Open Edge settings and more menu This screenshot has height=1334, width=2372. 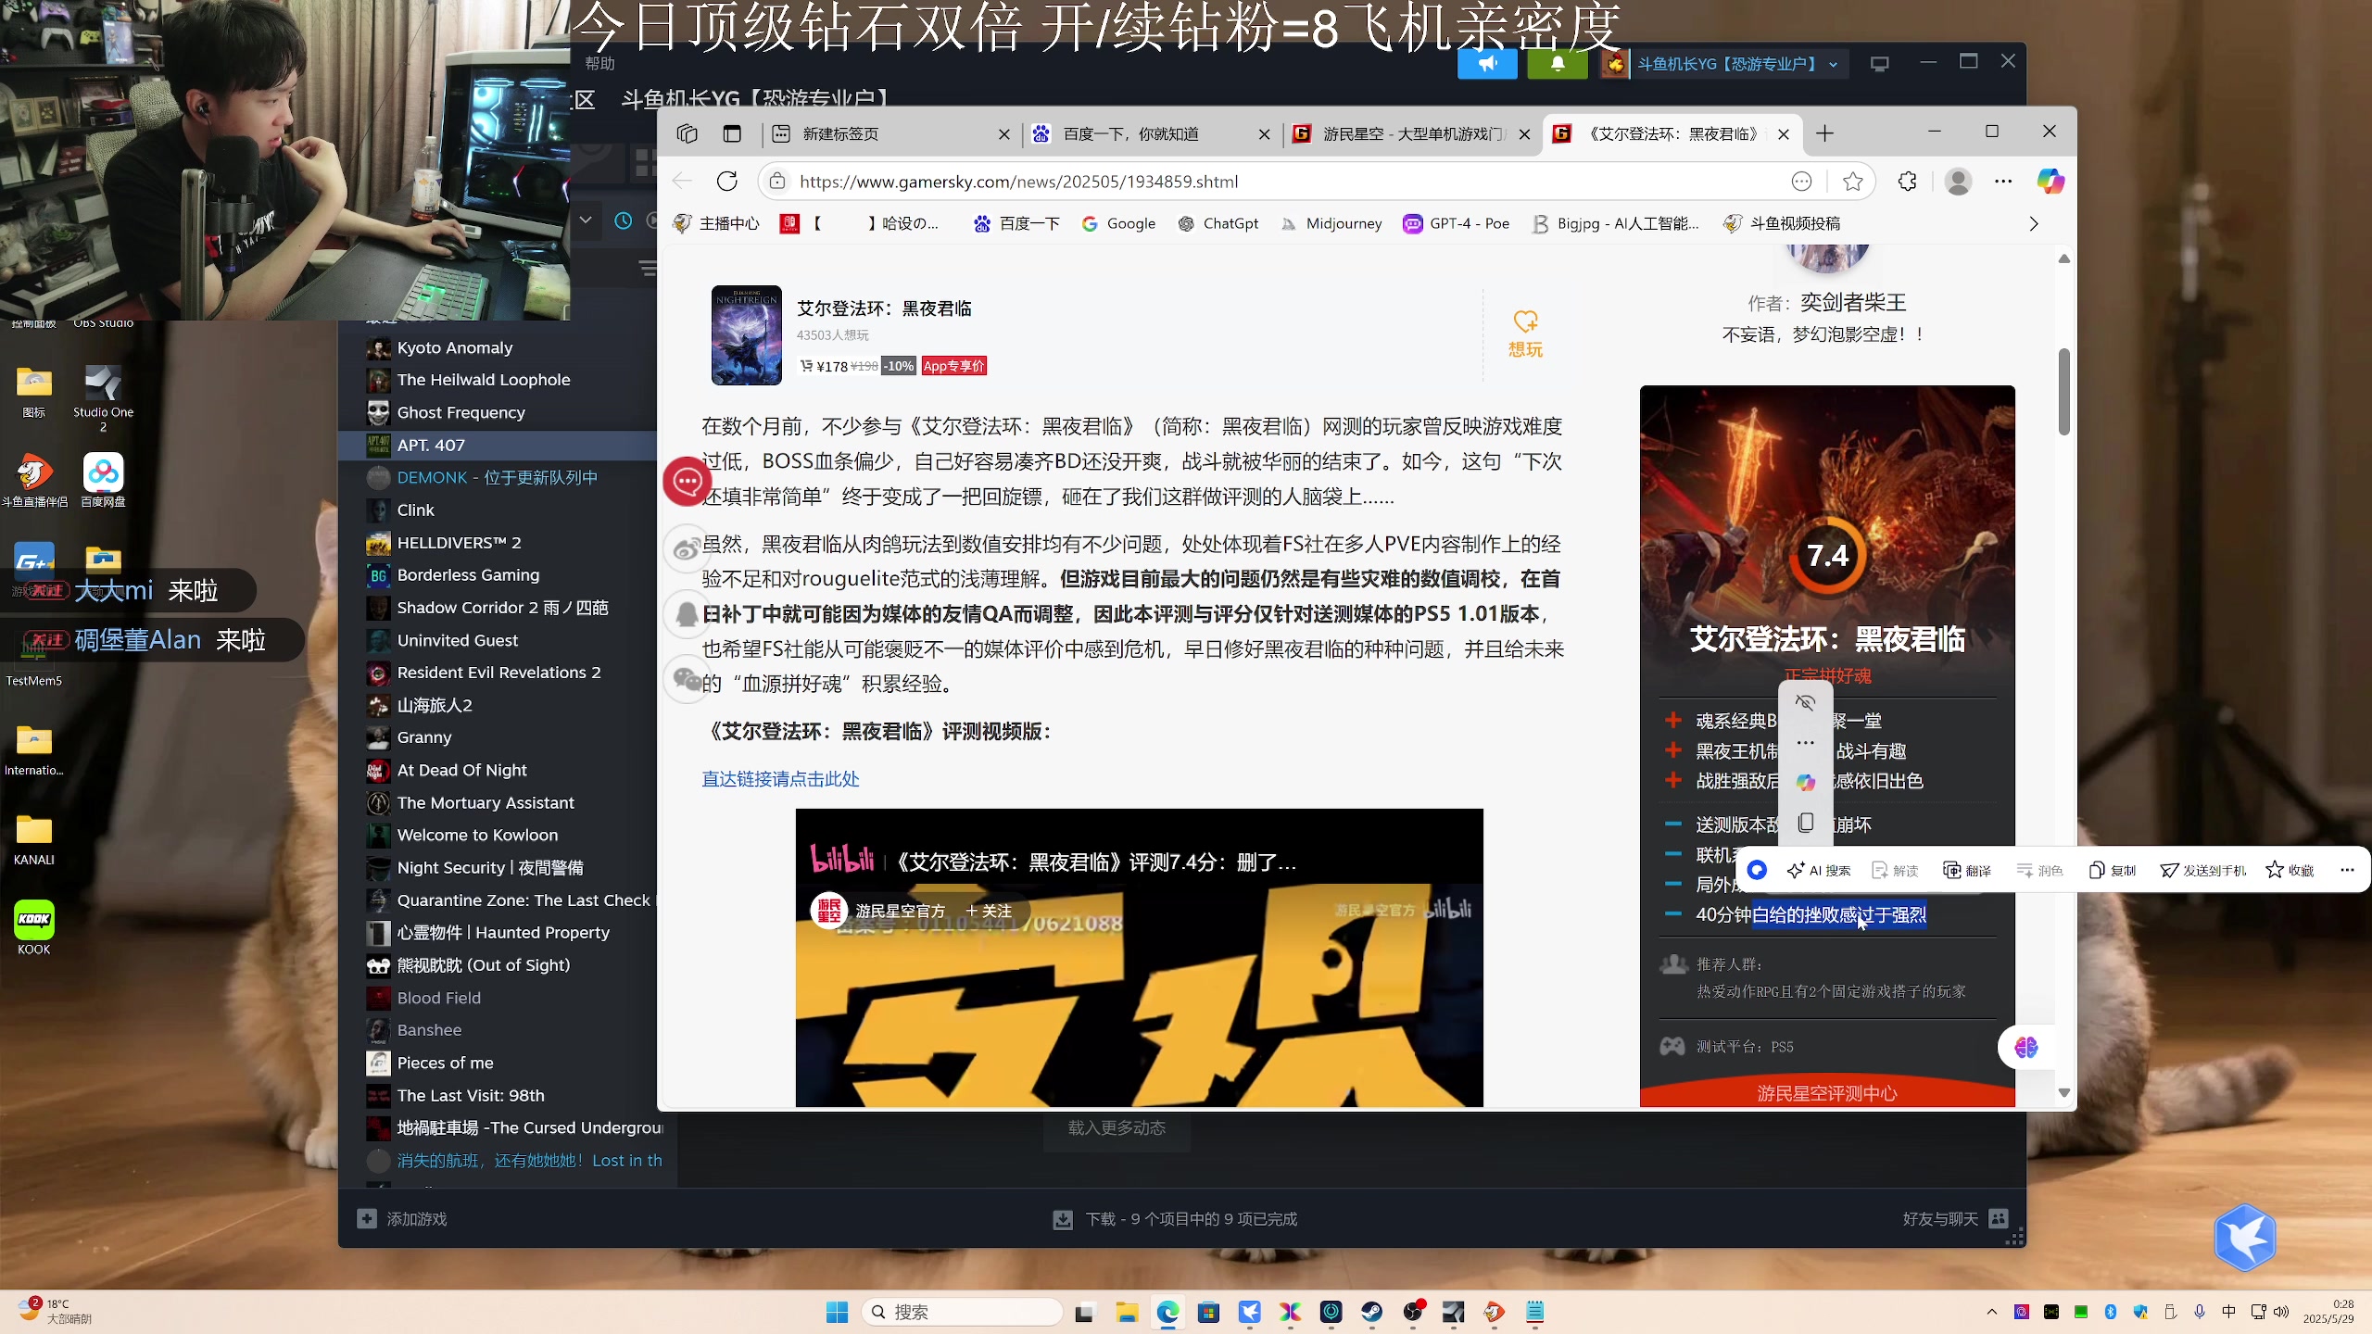pos(2003,182)
